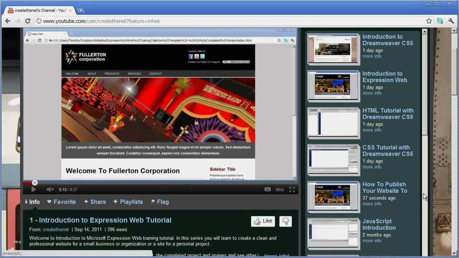The image size is (459, 258).
Task: Click the thumbs down dislike button
Action: (x=285, y=221)
